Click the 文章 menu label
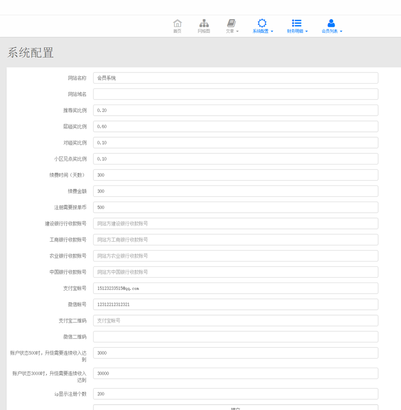Image resolution: width=401 pixels, height=410 pixels. pyautogui.click(x=230, y=31)
